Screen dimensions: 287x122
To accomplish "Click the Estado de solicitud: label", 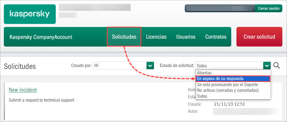I will click(x=177, y=65).
